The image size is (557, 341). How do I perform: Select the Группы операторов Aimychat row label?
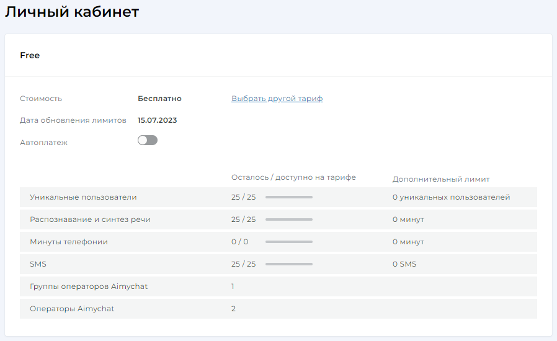pyautogui.click(x=89, y=286)
